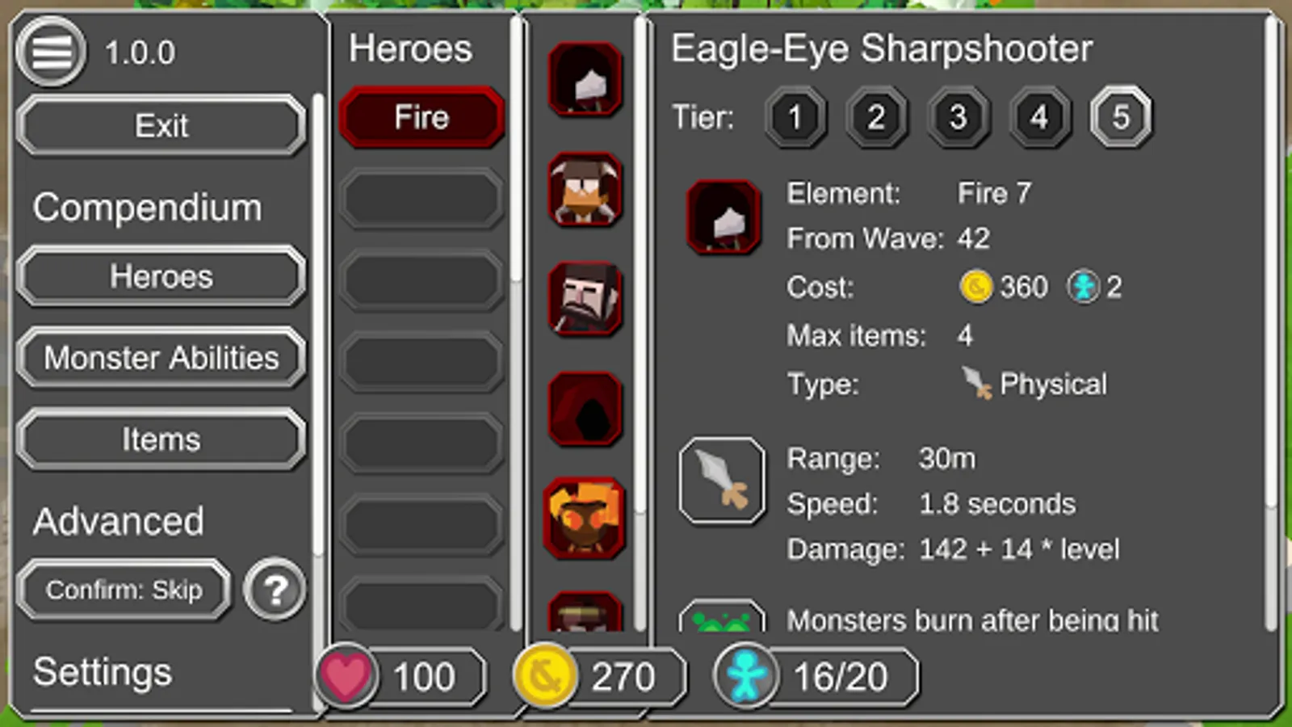Click the heart lives icon
1292x727 pixels.
click(346, 675)
